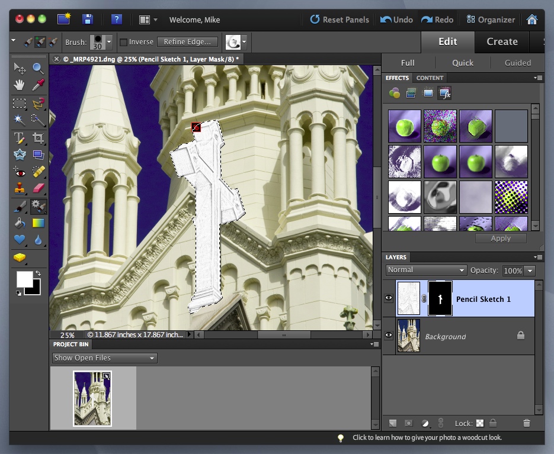Click the white foreground color swatch
554x454 pixels.
(x=24, y=279)
